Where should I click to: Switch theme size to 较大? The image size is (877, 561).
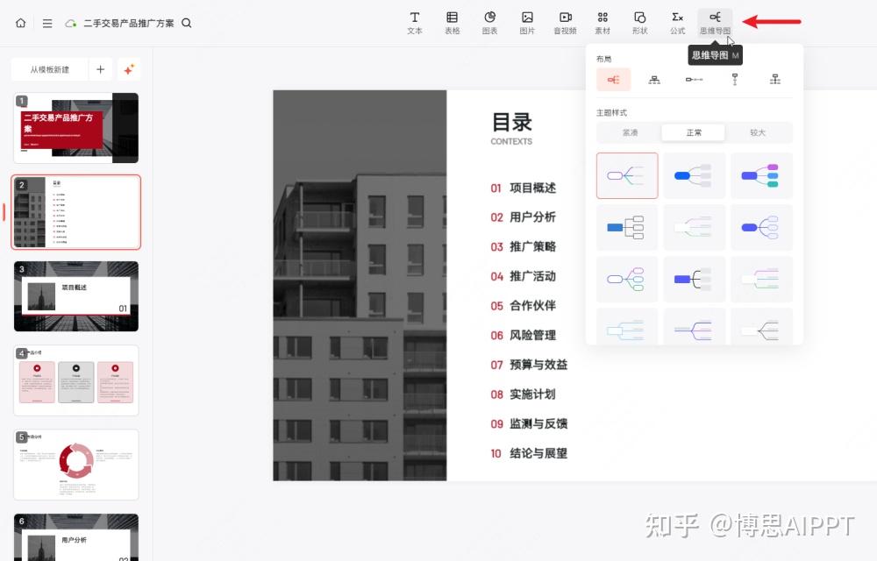pyautogui.click(x=758, y=132)
